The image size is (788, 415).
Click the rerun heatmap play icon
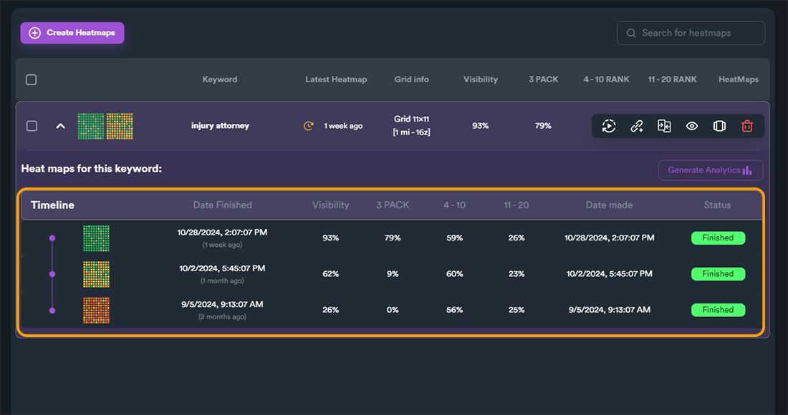(609, 126)
